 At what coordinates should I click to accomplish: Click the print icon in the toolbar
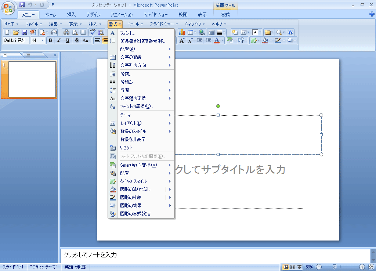coord(66,32)
